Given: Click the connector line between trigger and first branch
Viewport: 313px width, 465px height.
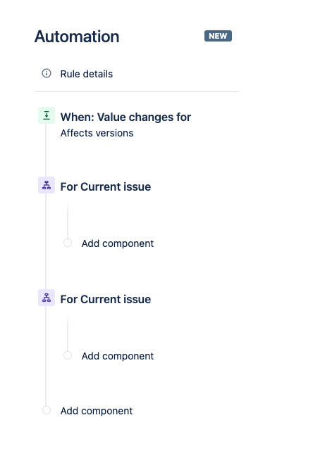Looking at the screenshot, I should (x=46, y=150).
